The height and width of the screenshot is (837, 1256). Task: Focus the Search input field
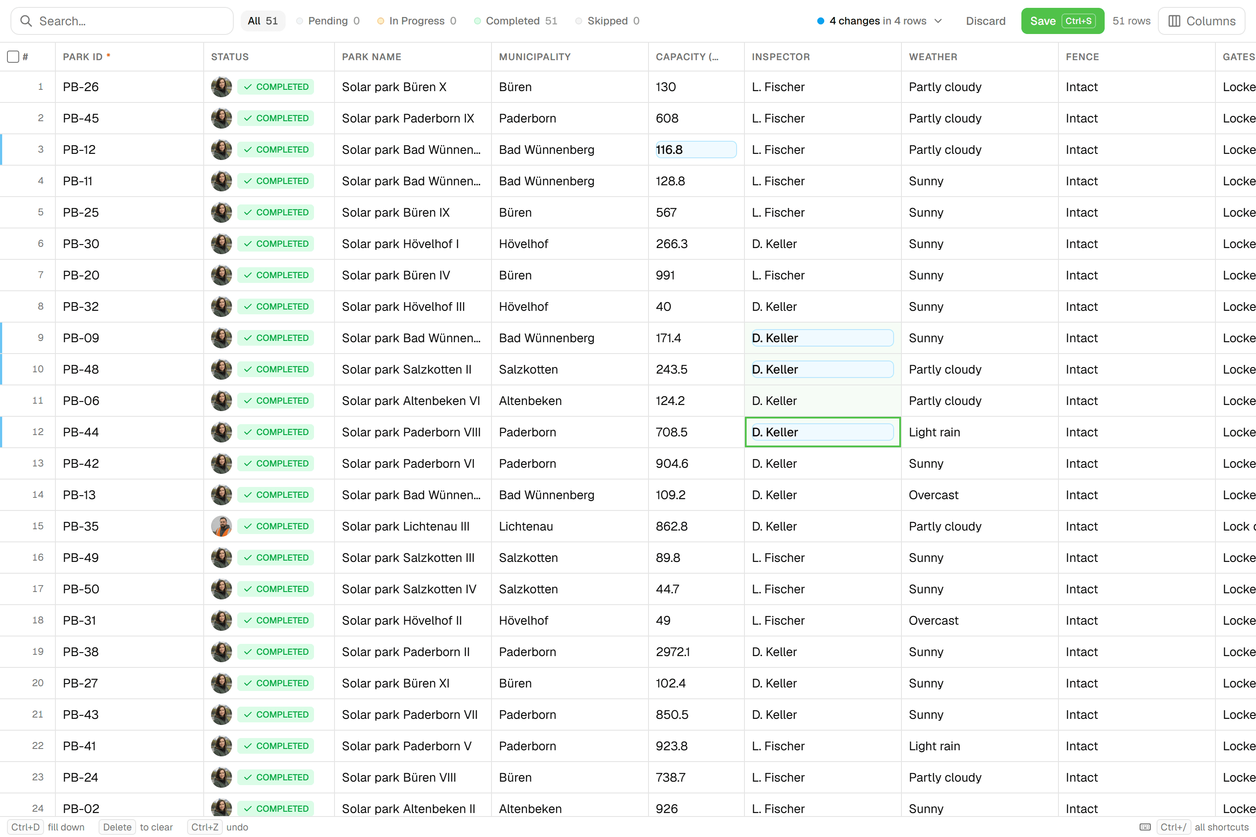point(122,21)
